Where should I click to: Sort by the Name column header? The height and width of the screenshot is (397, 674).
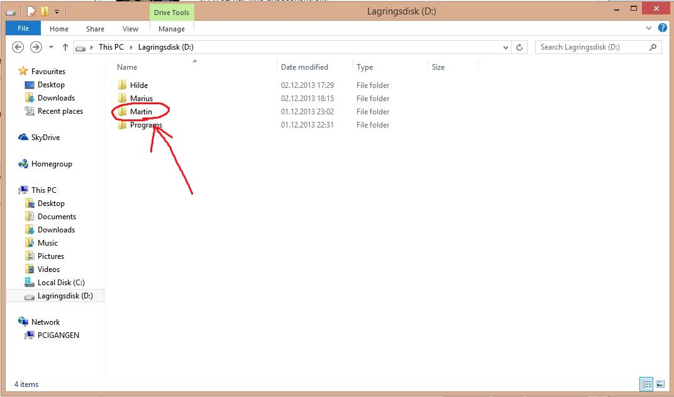127,67
